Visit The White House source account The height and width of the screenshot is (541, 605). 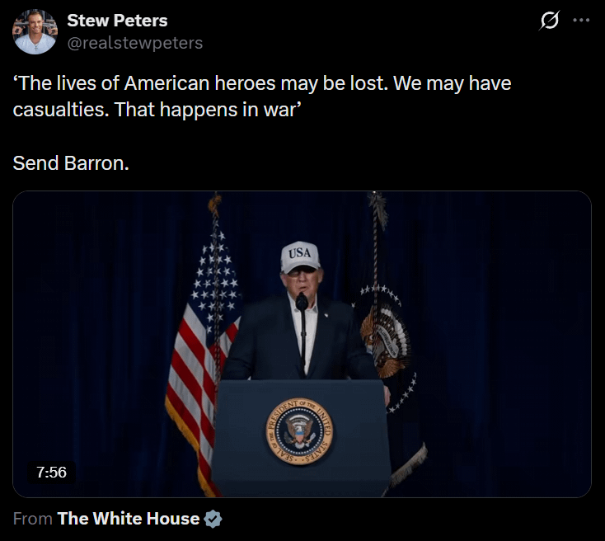point(129,519)
